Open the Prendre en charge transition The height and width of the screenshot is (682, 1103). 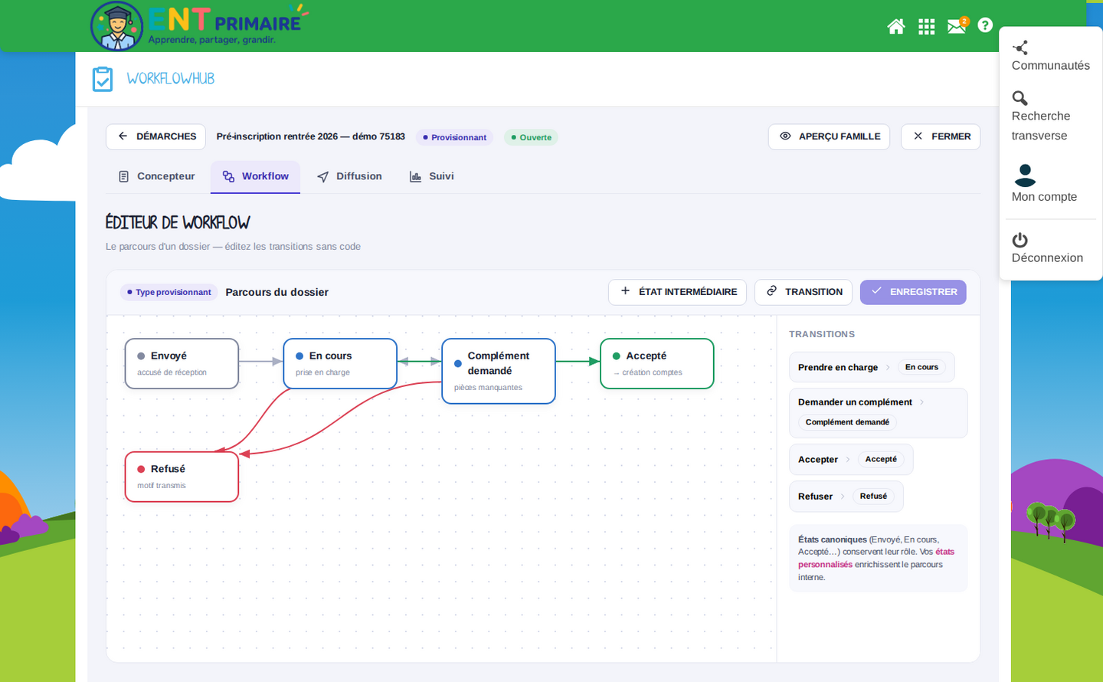[872, 367]
